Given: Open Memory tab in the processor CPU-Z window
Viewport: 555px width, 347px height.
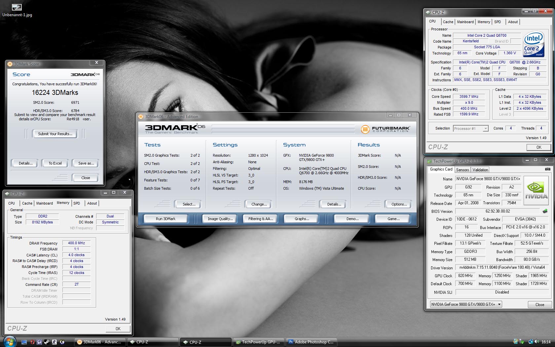Looking at the screenshot, I should (x=484, y=22).
